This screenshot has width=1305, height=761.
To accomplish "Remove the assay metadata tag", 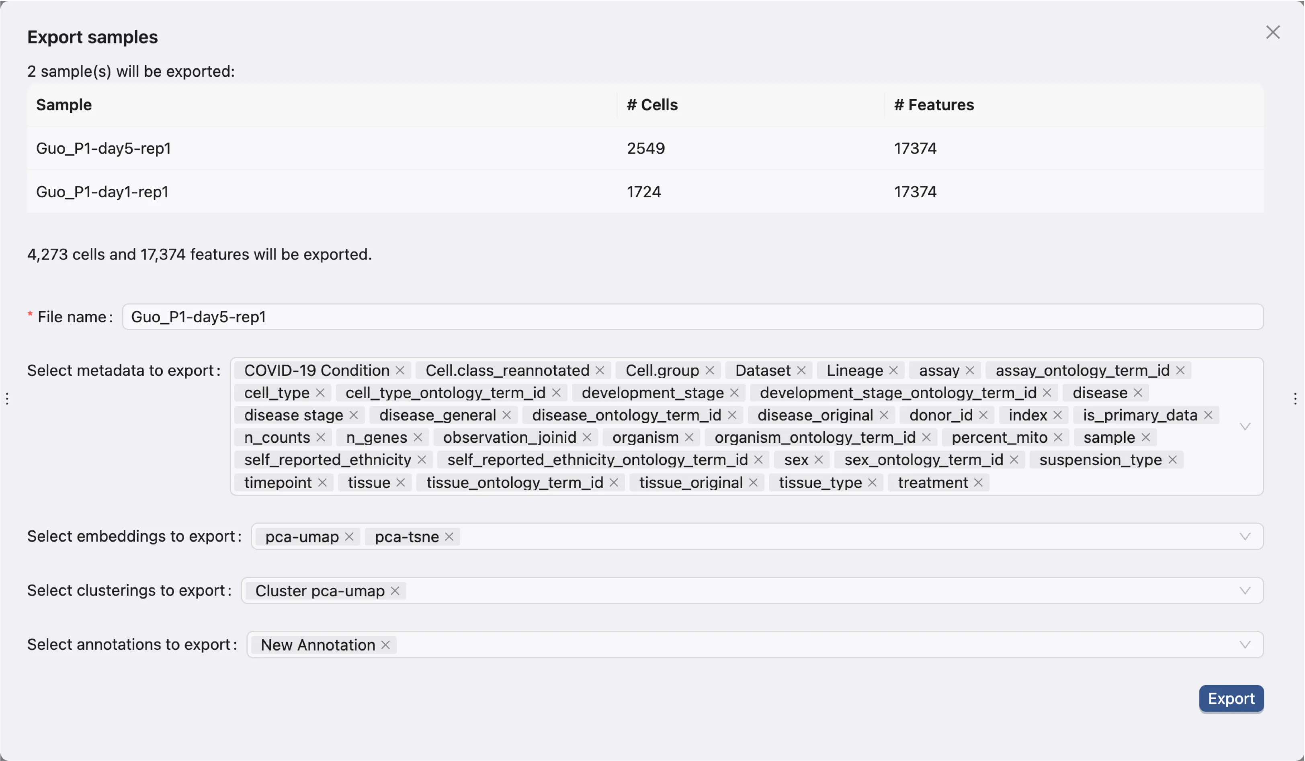I will (970, 371).
